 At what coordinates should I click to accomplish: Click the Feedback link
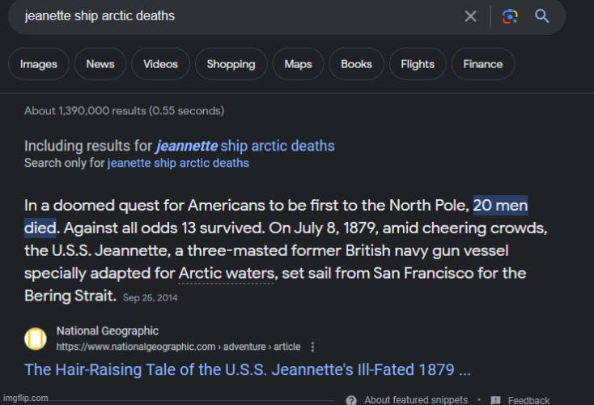[528, 400]
